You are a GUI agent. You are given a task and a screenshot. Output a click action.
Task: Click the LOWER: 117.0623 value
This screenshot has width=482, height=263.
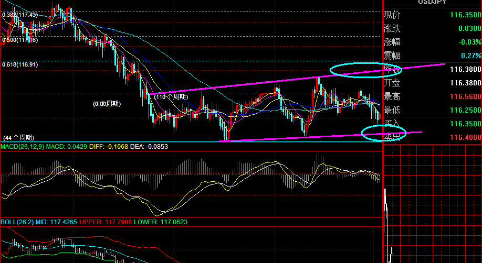pos(161,222)
